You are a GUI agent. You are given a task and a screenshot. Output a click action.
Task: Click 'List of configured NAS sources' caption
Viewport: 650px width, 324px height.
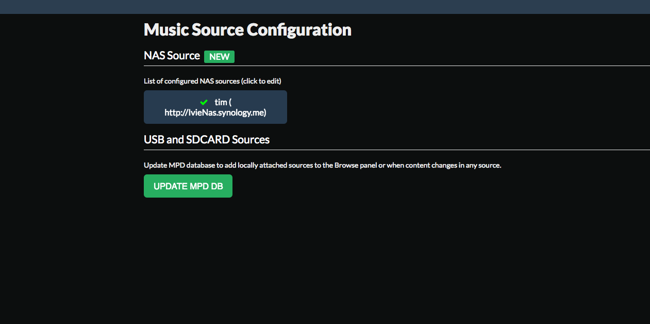pos(192,81)
